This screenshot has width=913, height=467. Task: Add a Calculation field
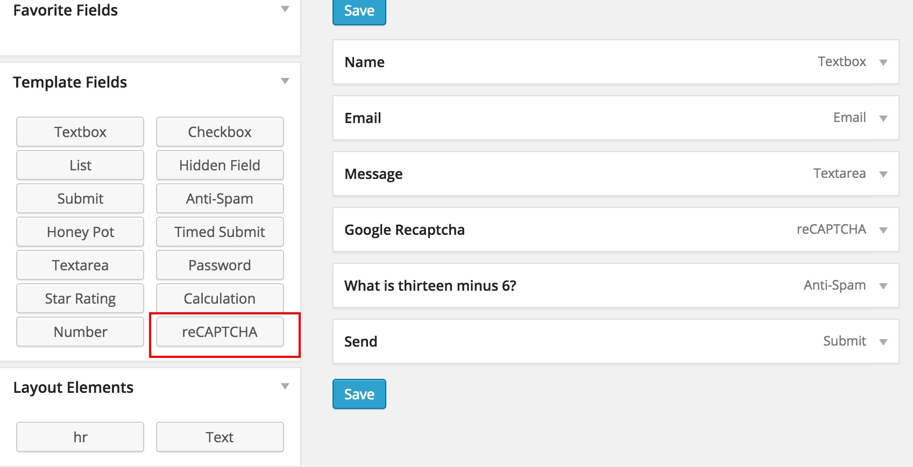tap(220, 298)
